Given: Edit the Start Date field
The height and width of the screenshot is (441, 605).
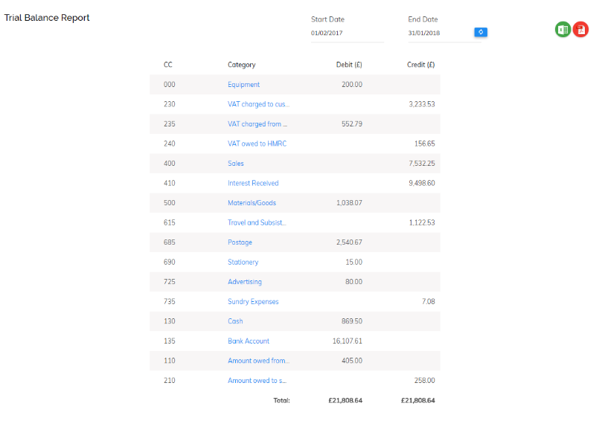Looking at the screenshot, I should [348, 33].
